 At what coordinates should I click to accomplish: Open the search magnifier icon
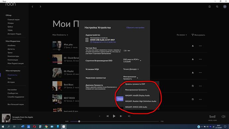pyautogui.click(x=217, y=7)
